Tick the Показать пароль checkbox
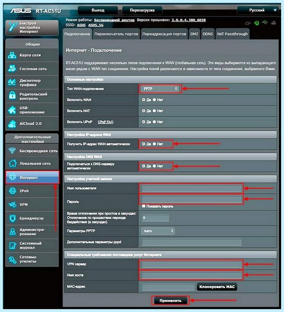Screen dimensions: 284x312 tap(143, 206)
